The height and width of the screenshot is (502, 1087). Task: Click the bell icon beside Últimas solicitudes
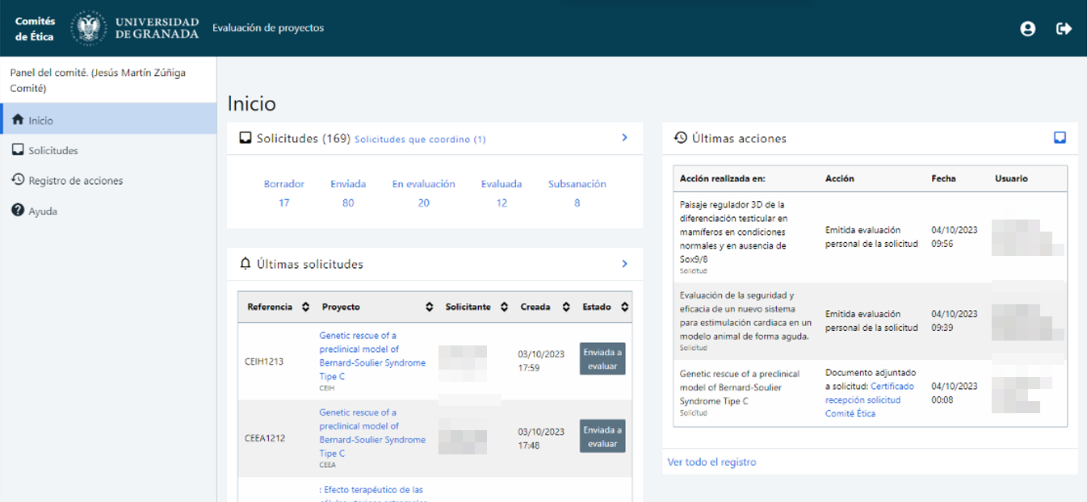coord(246,264)
